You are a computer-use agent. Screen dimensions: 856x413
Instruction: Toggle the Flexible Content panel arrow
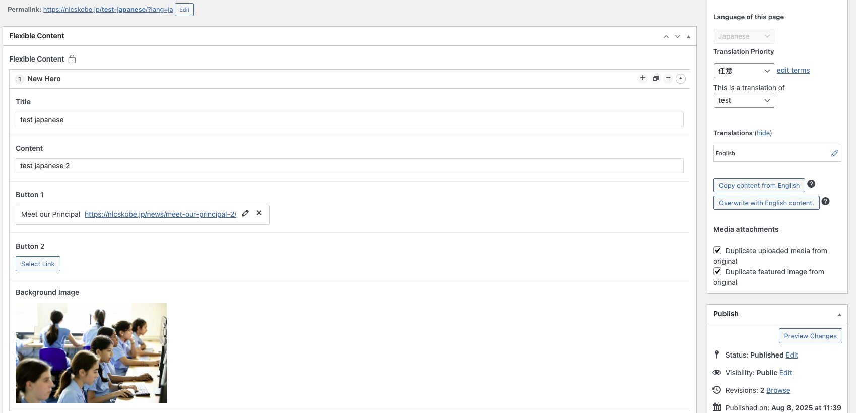tap(688, 36)
